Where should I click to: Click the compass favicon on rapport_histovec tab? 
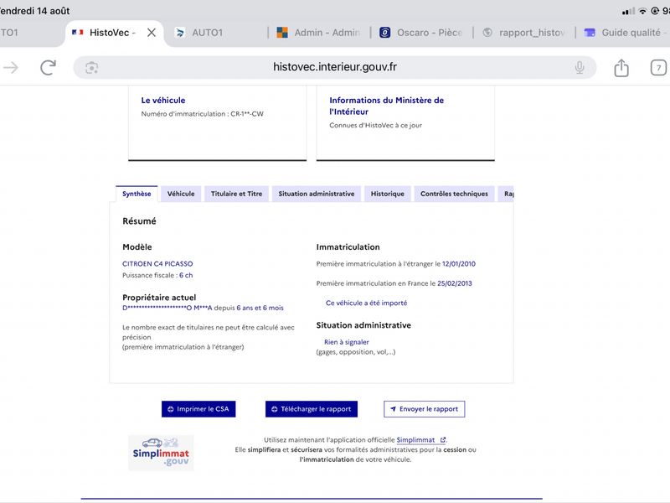(487, 33)
